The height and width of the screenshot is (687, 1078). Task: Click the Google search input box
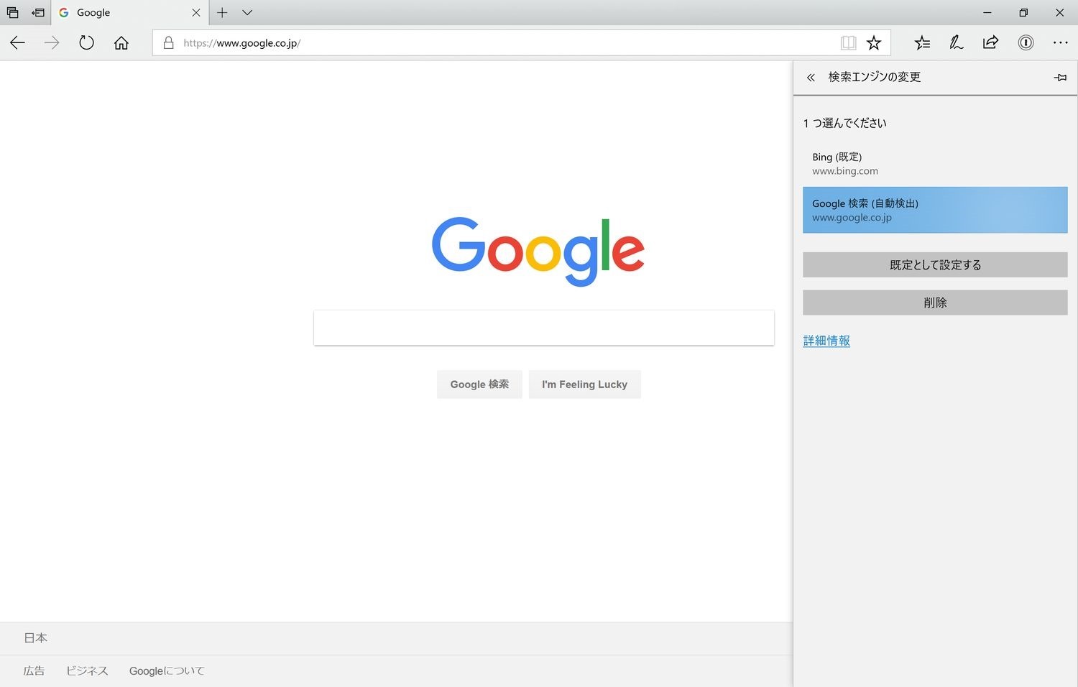click(x=544, y=328)
